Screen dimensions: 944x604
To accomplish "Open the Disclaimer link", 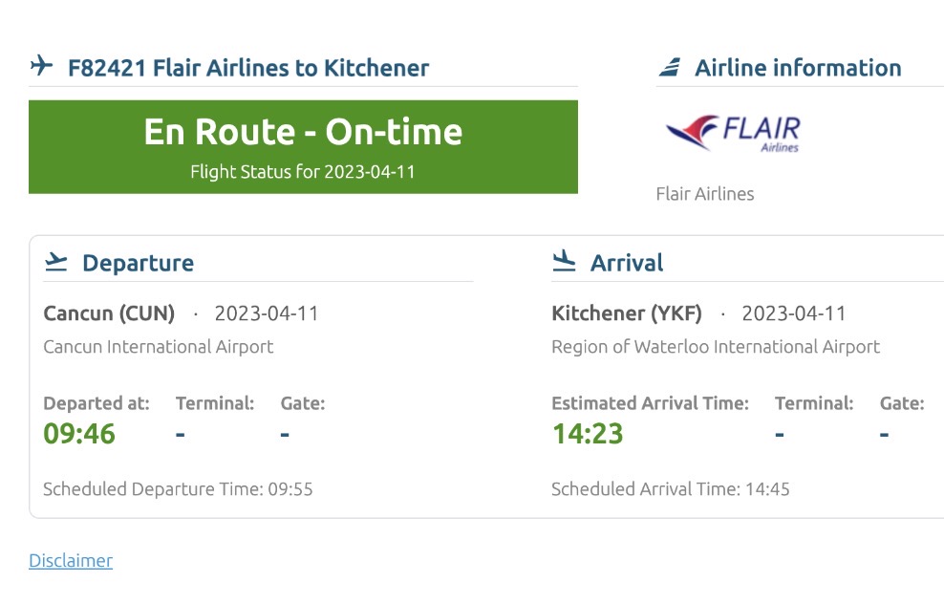I will (x=70, y=561).
